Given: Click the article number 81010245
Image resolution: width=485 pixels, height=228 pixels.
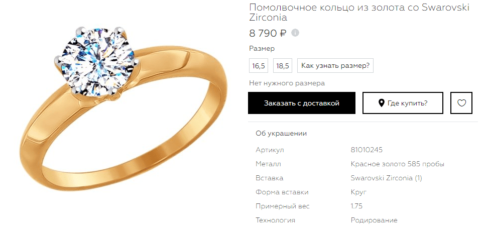Looking at the screenshot, I should (x=367, y=150).
